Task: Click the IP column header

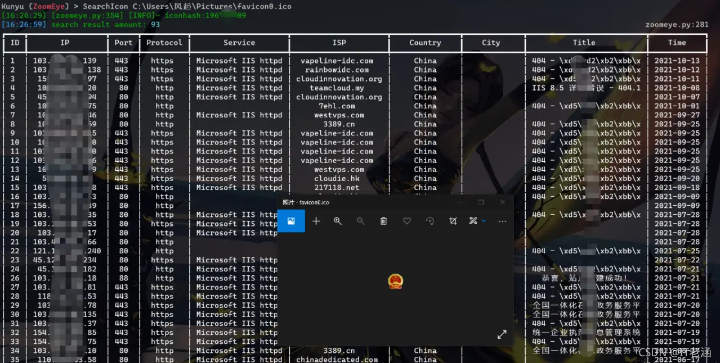Action: coord(65,43)
